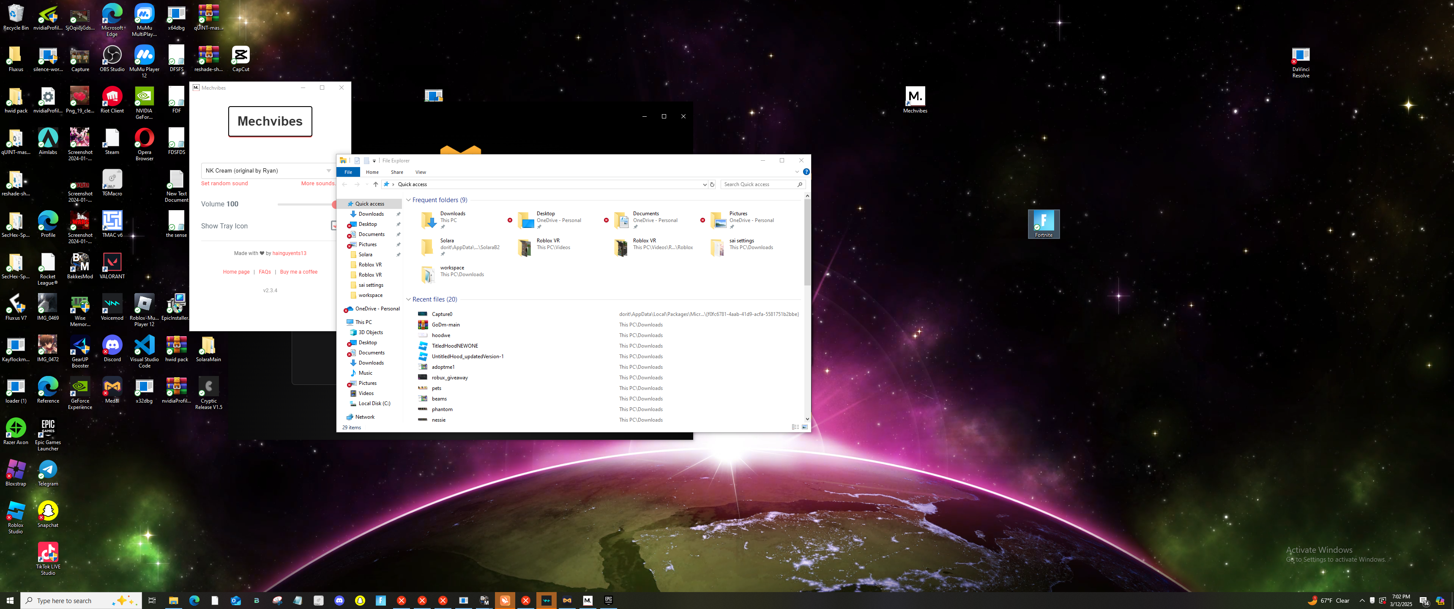Viewport: 1454px width, 609px height.
Task: Open the Buy me a coffee link
Action: tap(298, 272)
